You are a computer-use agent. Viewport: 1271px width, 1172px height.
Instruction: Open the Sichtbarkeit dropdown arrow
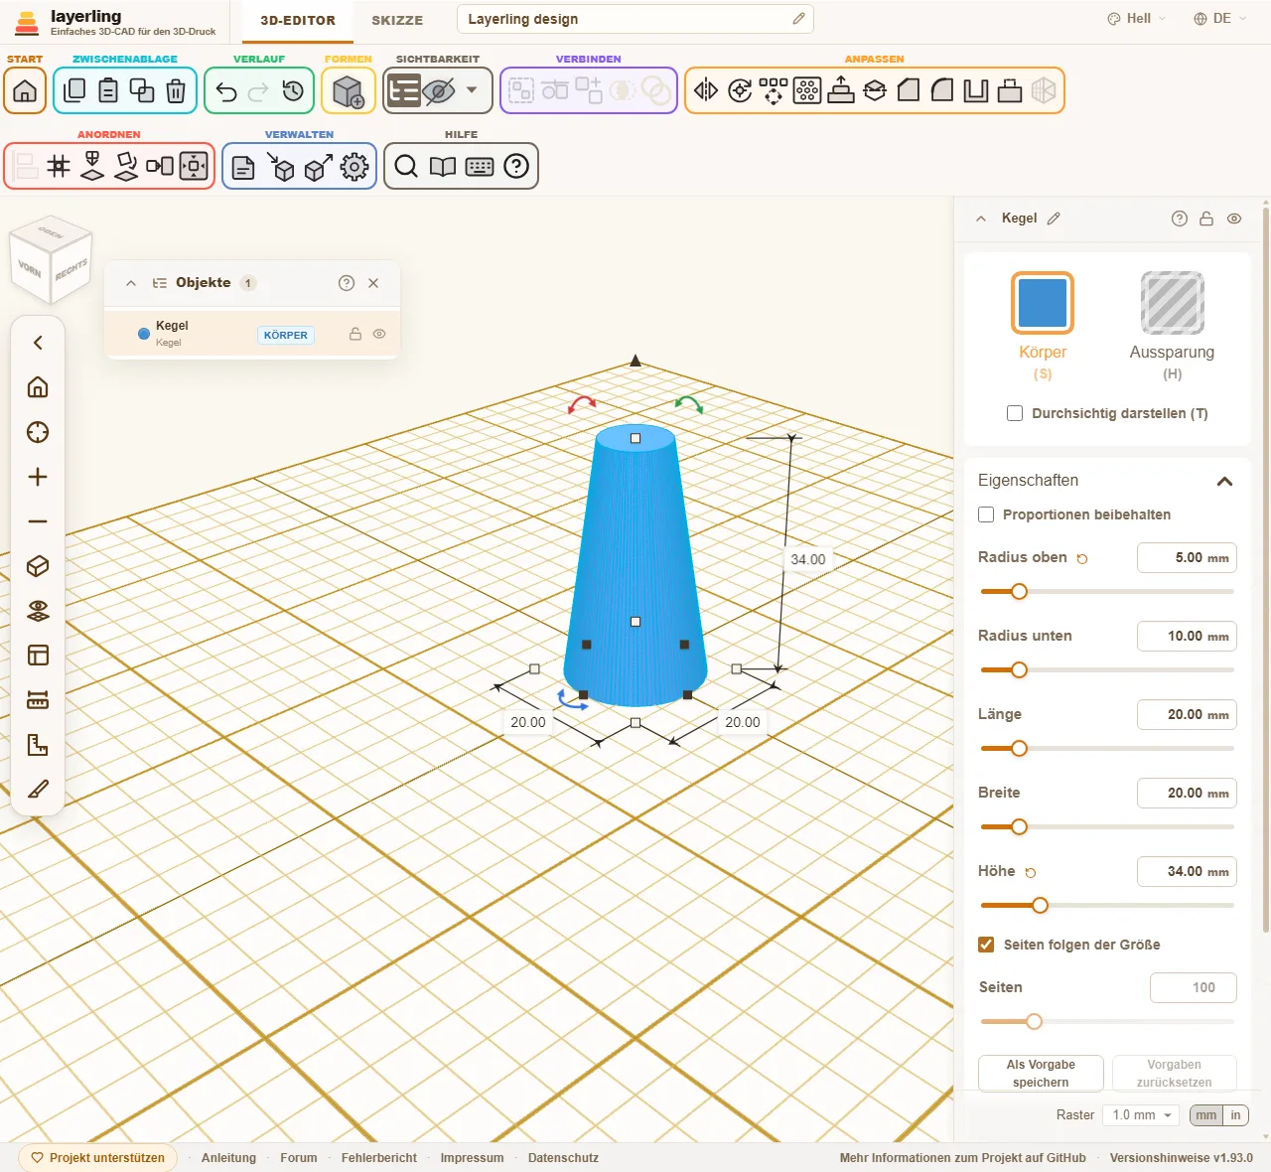pyautogui.click(x=472, y=90)
